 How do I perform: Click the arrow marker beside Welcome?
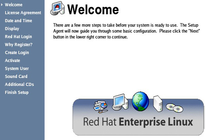coord(2,5)
